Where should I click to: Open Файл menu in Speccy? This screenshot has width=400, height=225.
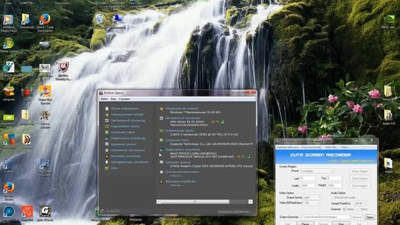click(104, 99)
